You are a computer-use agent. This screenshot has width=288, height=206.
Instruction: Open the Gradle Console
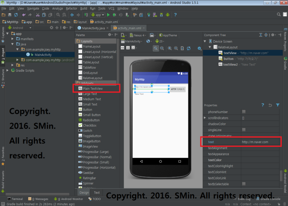[x=268, y=199]
